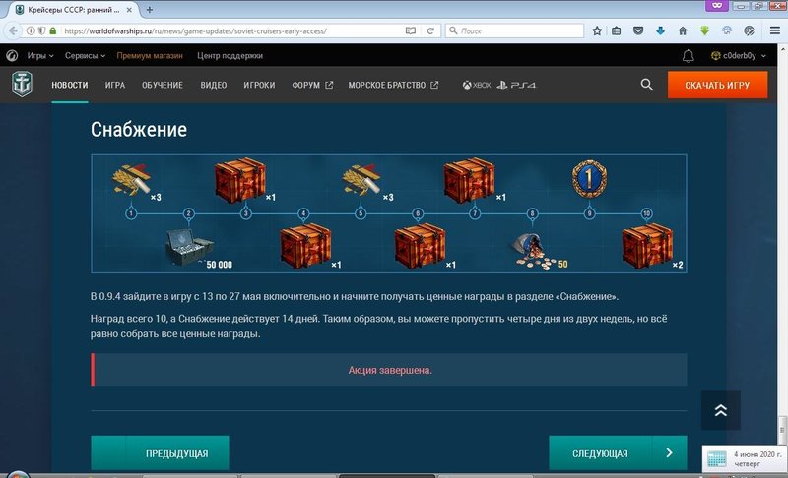Screen dimensions: 788x478
Task: Click timeline marker number 2
Action: point(188,213)
